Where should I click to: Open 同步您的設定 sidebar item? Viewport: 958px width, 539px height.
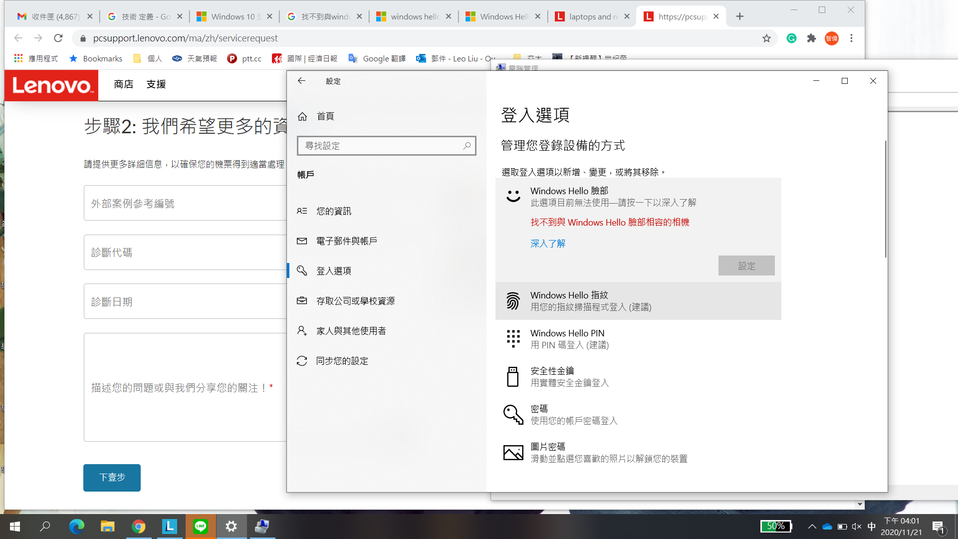pos(342,361)
